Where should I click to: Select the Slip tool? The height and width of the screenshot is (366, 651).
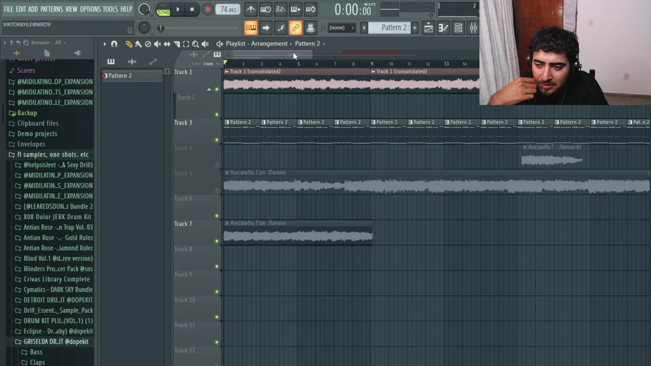tap(167, 44)
